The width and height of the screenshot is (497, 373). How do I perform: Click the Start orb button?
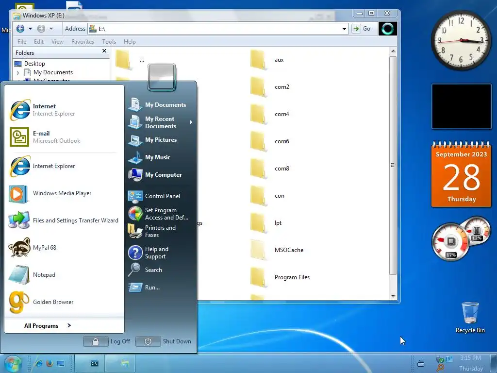point(13,363)
